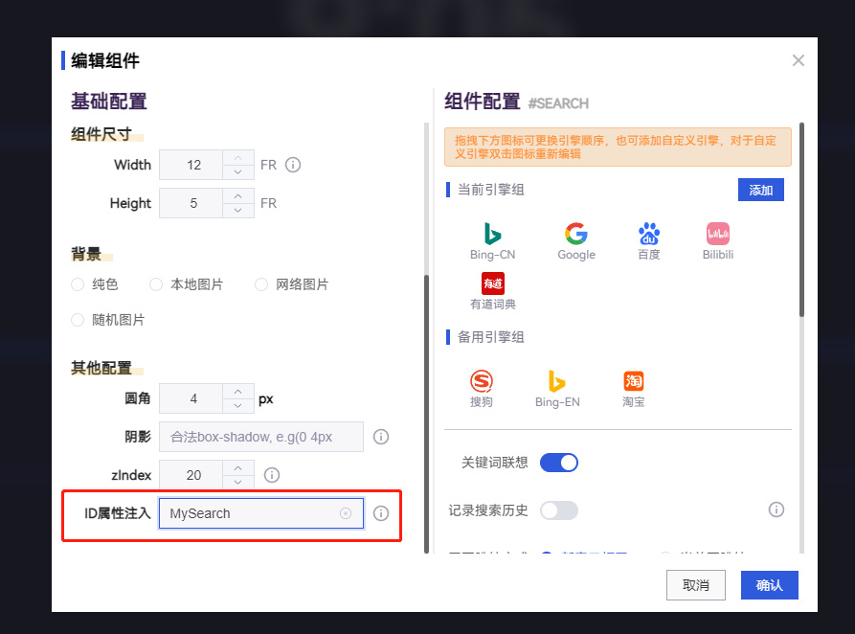Image resolution: width=855 pixels, height=634 pixels.
Task: Clear MySearch text using the x icon
Action: [x=345, y=513]
